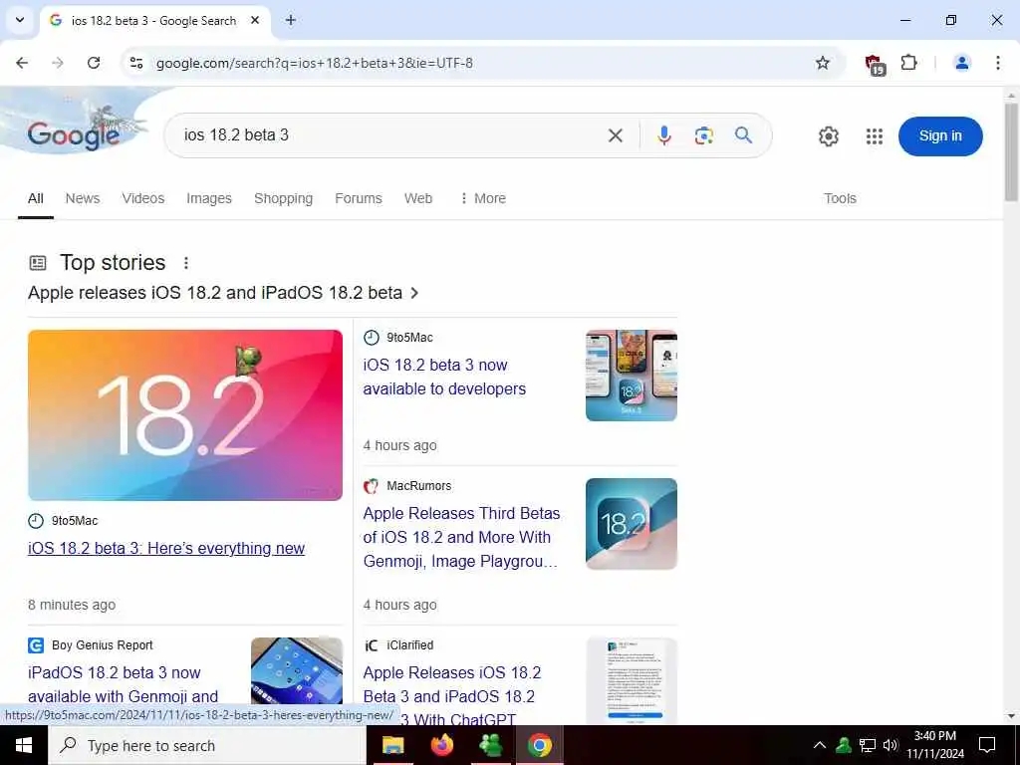Screen dimensions: 1020x765
Task: Click the Chrome taskbar icon
Action: [x=539, y=745]
